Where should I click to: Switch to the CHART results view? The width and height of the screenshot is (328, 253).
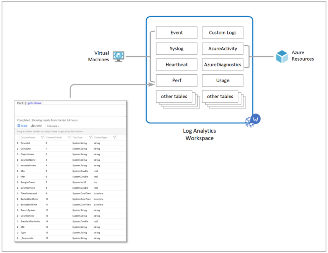coord(36,126)
